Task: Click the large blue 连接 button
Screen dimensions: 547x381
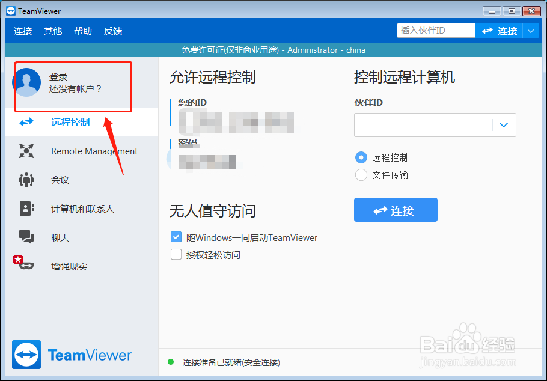Action: coord(396,210)
